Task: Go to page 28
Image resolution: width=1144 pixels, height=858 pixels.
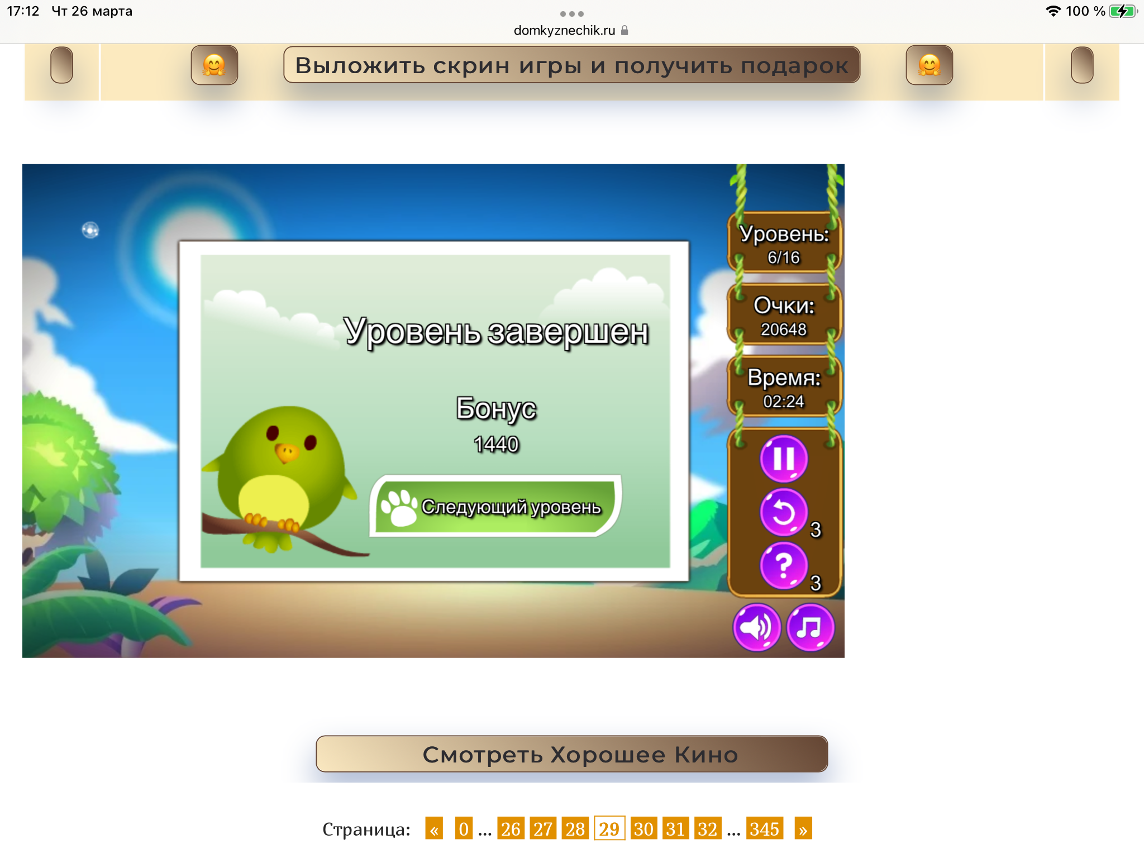Action: point(575,829)
